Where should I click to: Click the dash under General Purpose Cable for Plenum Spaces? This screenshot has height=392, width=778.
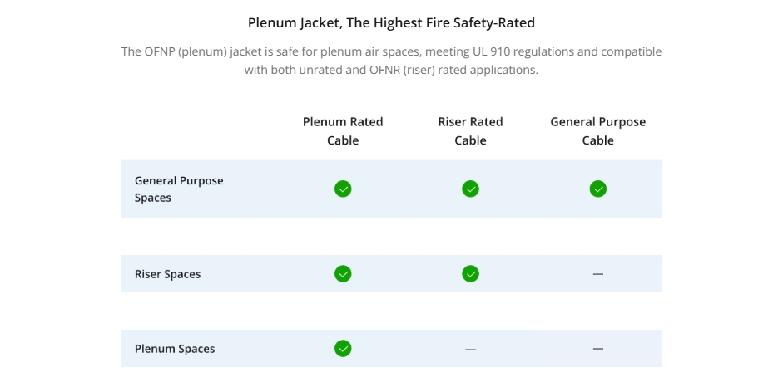pyautogui.click(x=598, y=349)
